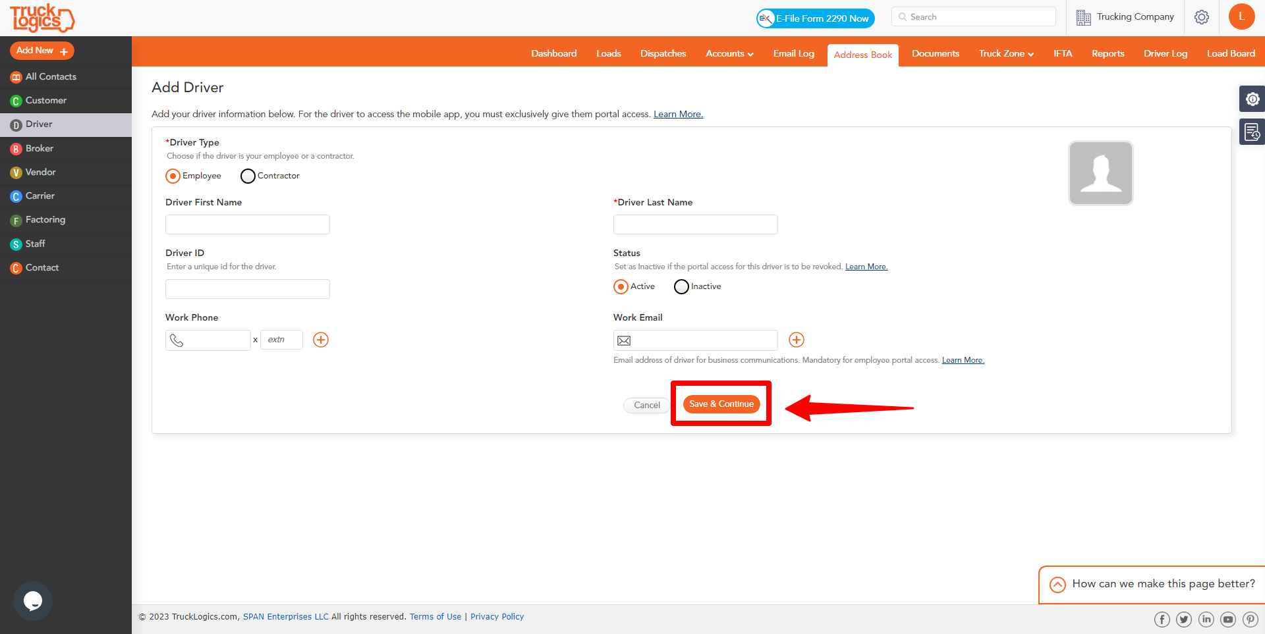
Task: Select the Contractor driver type
Action: coord(248,176)
